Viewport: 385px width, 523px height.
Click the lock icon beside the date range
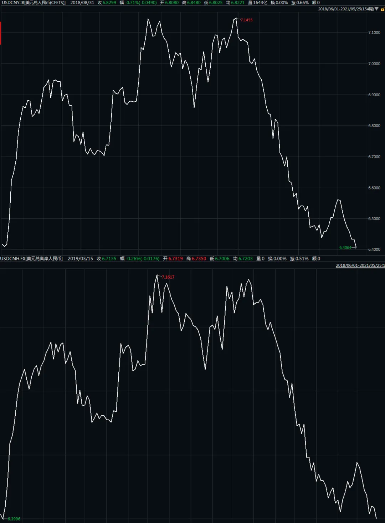click(x=383, y=9)
